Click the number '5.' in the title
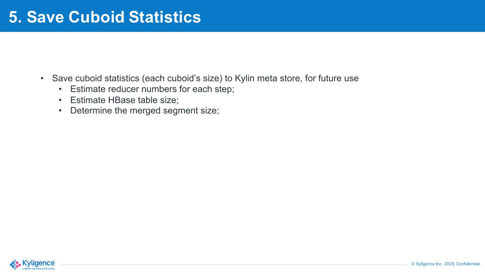This screenshot has width=485, height=272. (x=15, y=17)
